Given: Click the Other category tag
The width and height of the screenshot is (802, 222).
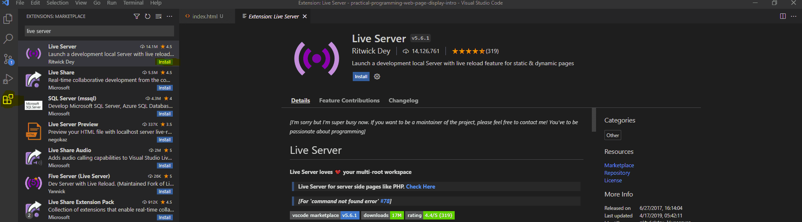Looking at the screenshot, I should (x=612, y=135).
